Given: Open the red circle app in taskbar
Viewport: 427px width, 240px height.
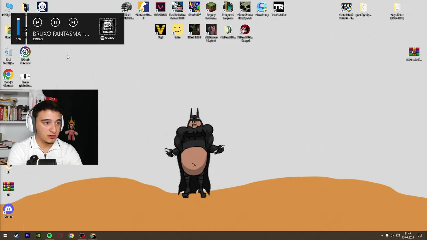Looking at the screenshot, I should pos(60,236).
